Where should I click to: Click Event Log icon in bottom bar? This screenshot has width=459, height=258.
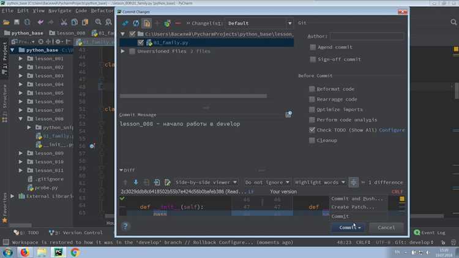coord(417,232)
